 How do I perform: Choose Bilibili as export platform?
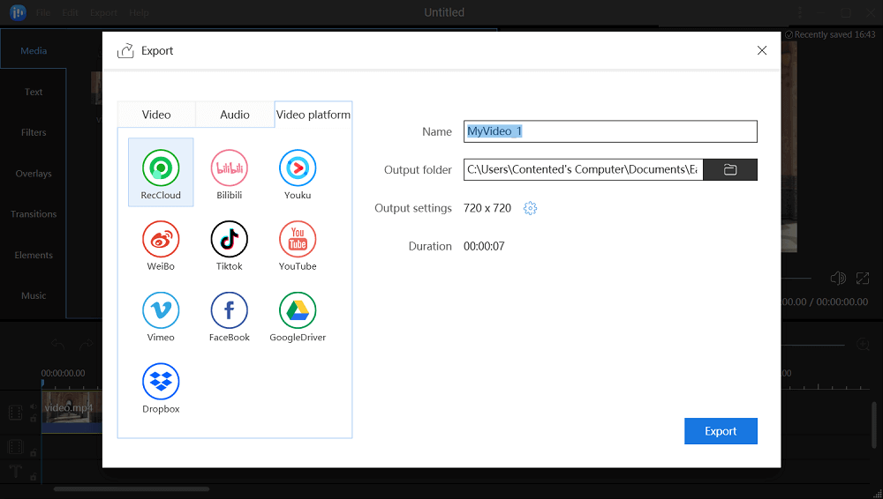(x=230, y=168)
